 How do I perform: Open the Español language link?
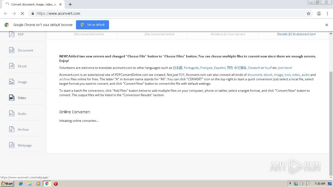(220, 68)
